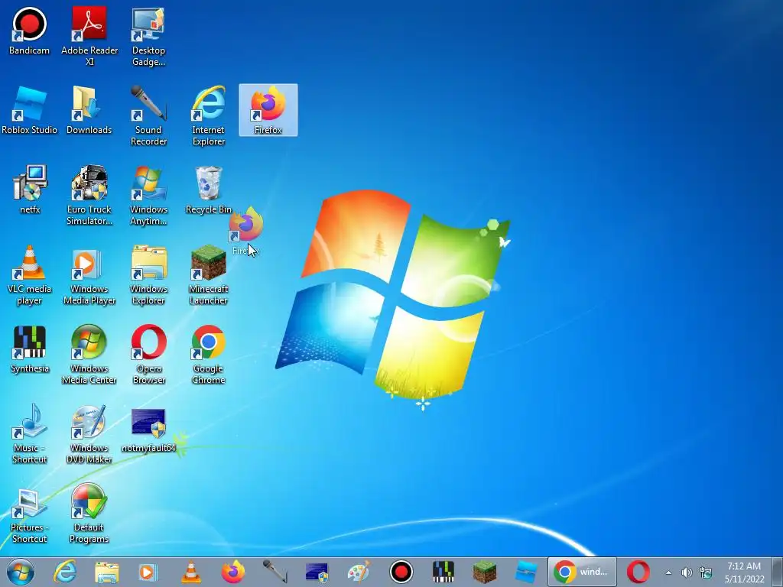This screenshot has width=783, height=587.
Task: Select the Recycle Bin icon
Action: click(x=208, y=190)
